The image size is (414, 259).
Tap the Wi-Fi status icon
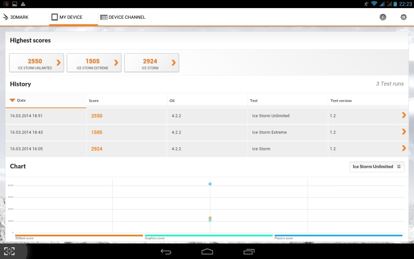374,4
